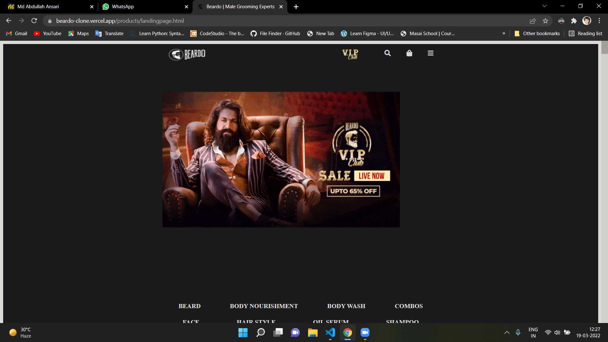The height and width of the screenshot is (342, 608).
Task: Open the battery tray icon
Action: (x=567, y=332)
